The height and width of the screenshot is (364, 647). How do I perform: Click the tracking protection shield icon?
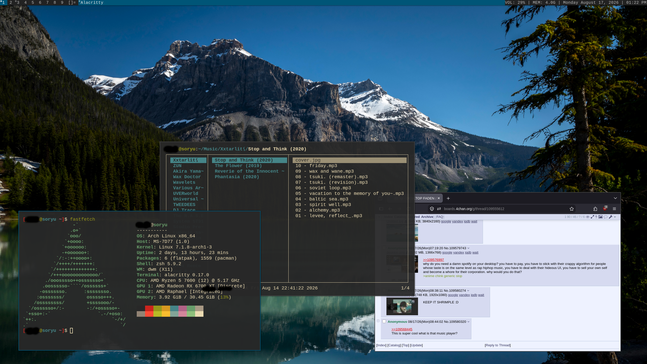(432, 209)
